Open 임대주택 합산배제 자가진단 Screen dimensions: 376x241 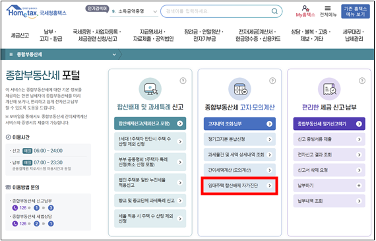coord(239,186)
